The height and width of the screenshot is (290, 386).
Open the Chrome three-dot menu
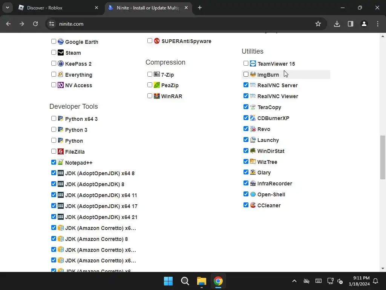coord(378,24)
